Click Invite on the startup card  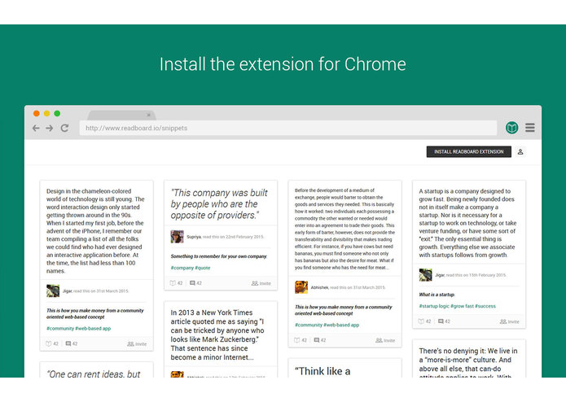(x=509, y=321)
